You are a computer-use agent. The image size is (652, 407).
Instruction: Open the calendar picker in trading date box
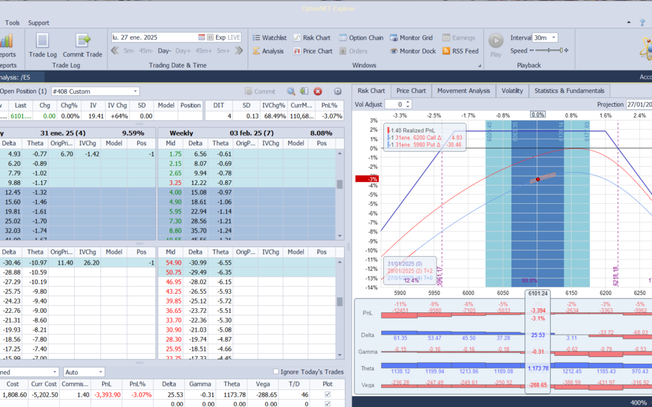click(202, 37)
